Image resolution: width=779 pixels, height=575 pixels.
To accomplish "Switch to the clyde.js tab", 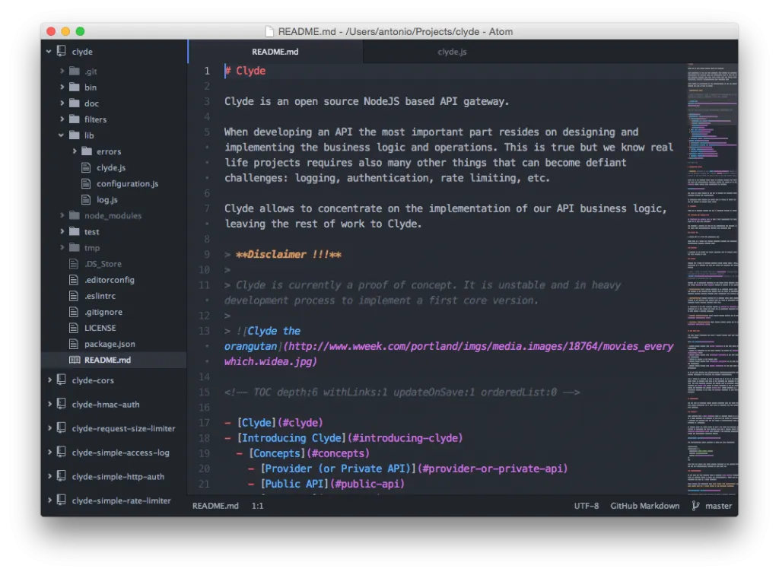I will click(452, 52).
